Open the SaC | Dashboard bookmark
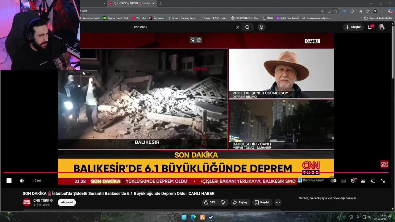 (x=287, y=18)
